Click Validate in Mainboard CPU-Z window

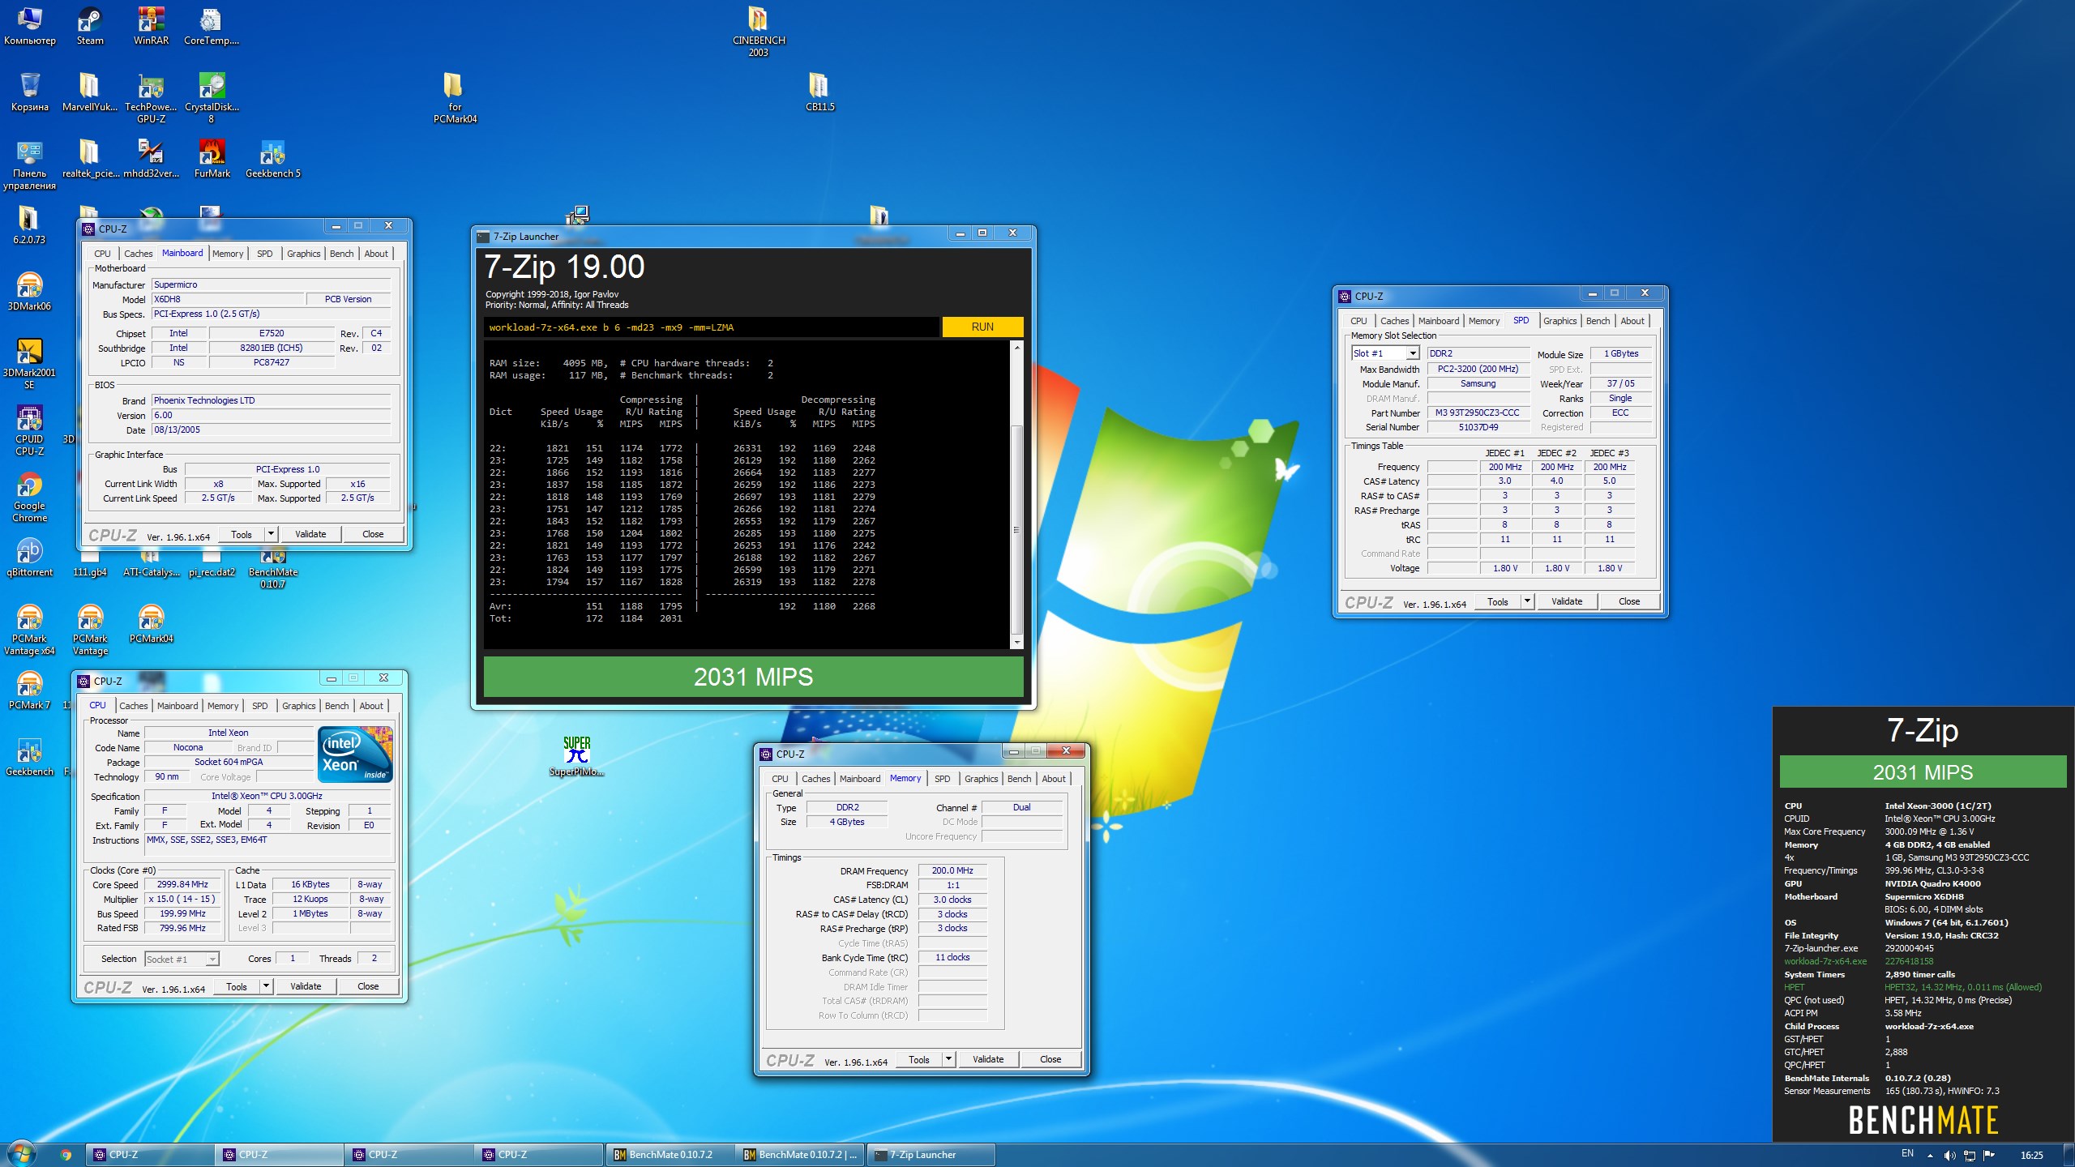(310, 534)
